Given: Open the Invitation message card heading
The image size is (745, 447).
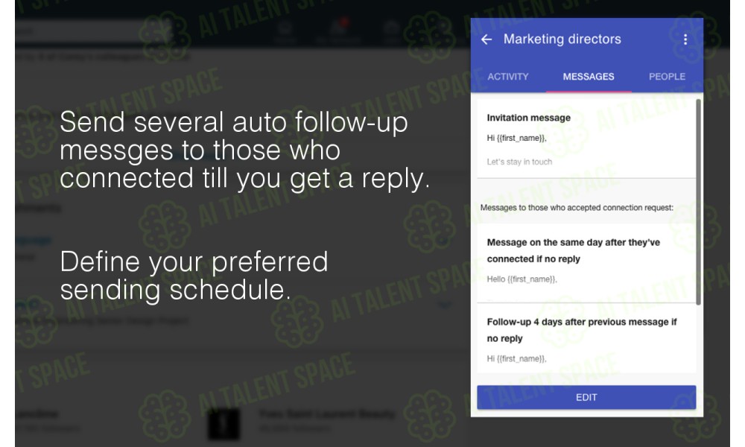Looking at the screenshot, I should pyautogui.click(x=528, y=118).
